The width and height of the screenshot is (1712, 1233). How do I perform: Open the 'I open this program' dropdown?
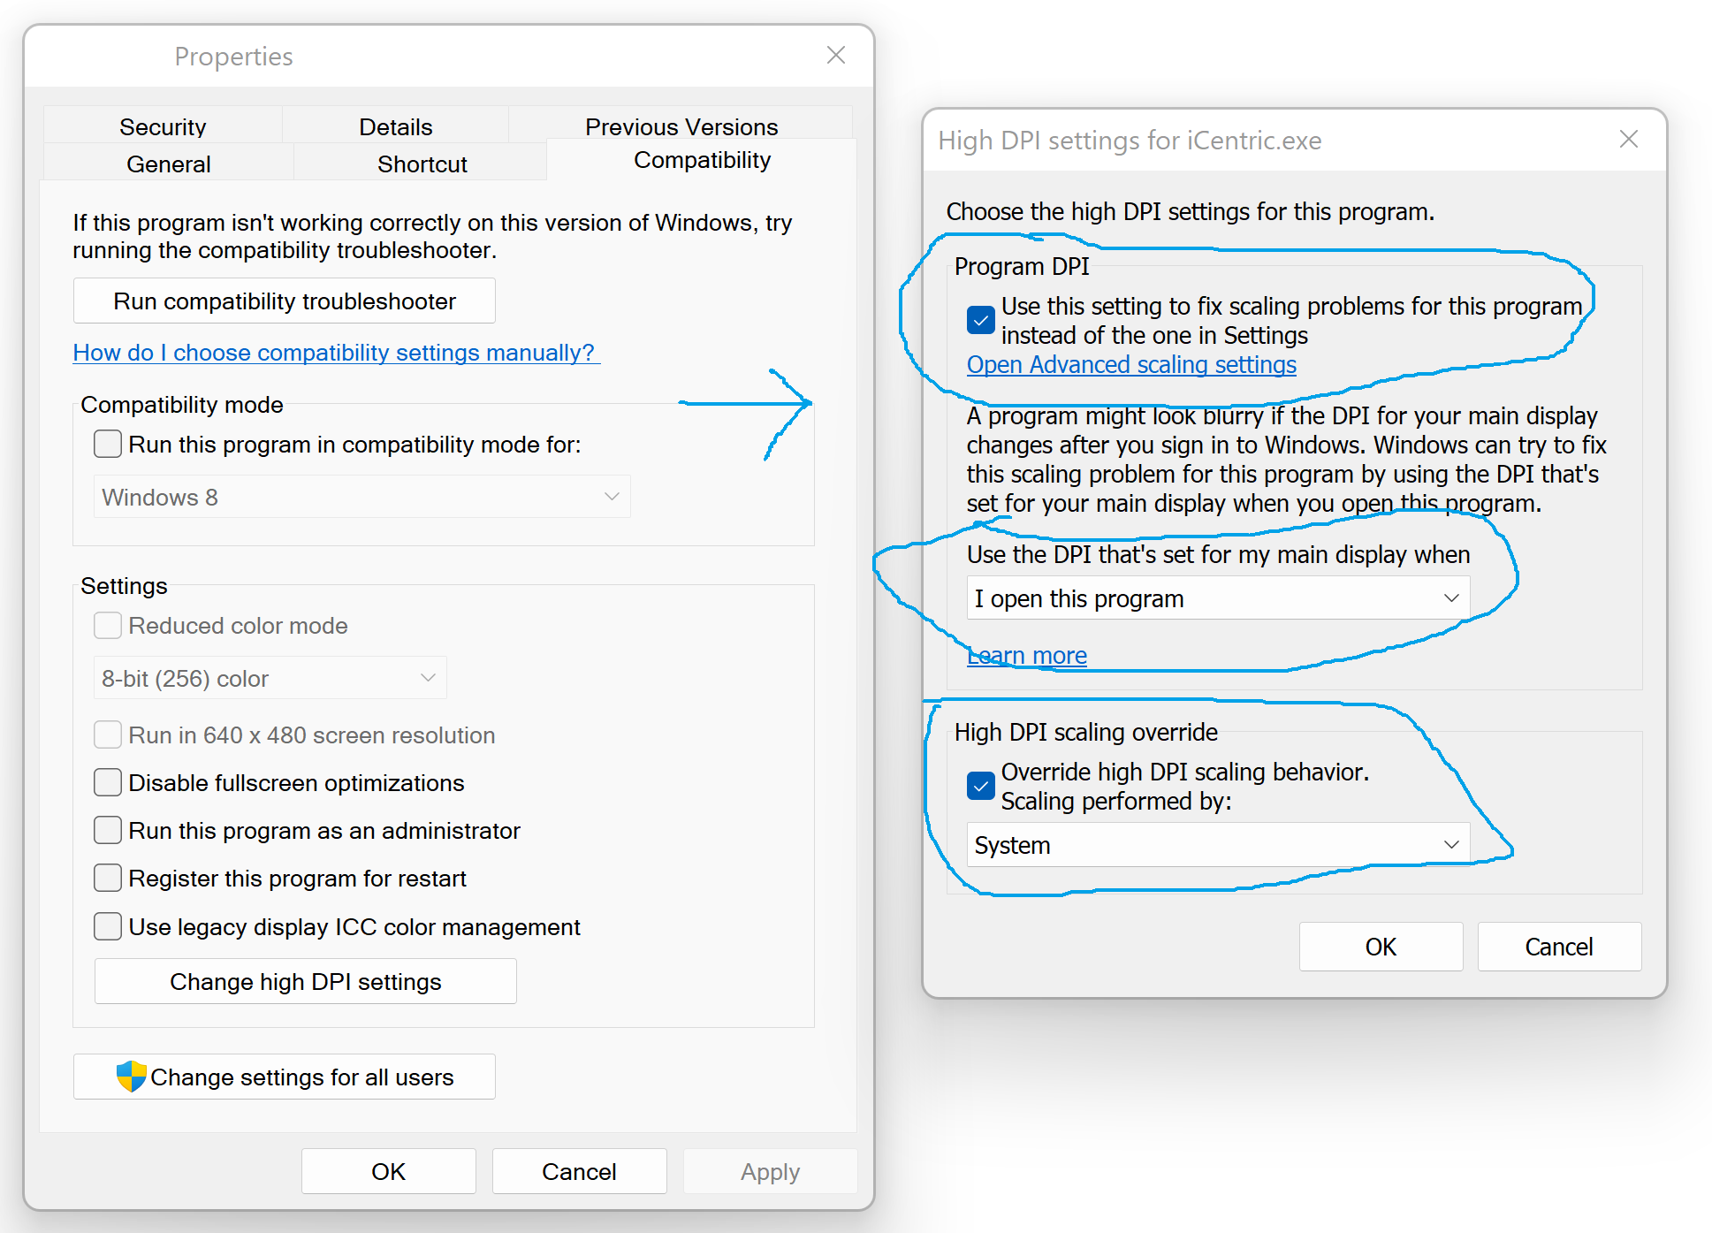(x=1217, y=598)
